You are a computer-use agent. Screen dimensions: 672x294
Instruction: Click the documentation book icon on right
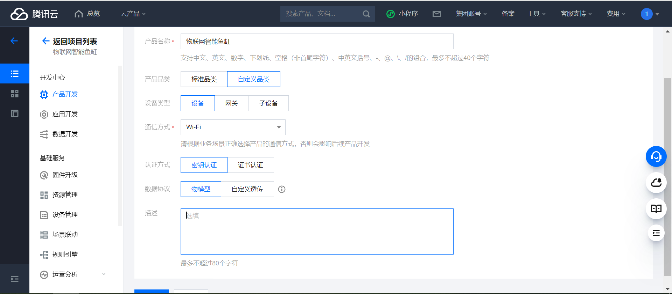[x=656, y=209]
